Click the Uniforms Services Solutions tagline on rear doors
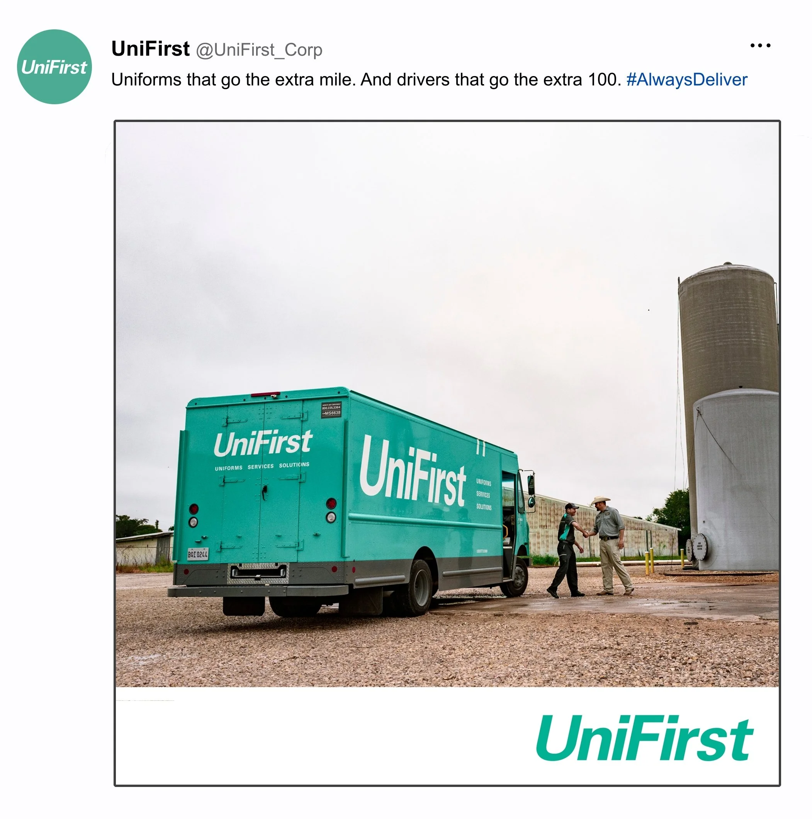 (262, 466)
